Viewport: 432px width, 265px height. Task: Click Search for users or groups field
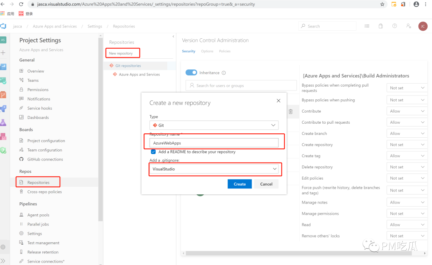tap(241, 85)
